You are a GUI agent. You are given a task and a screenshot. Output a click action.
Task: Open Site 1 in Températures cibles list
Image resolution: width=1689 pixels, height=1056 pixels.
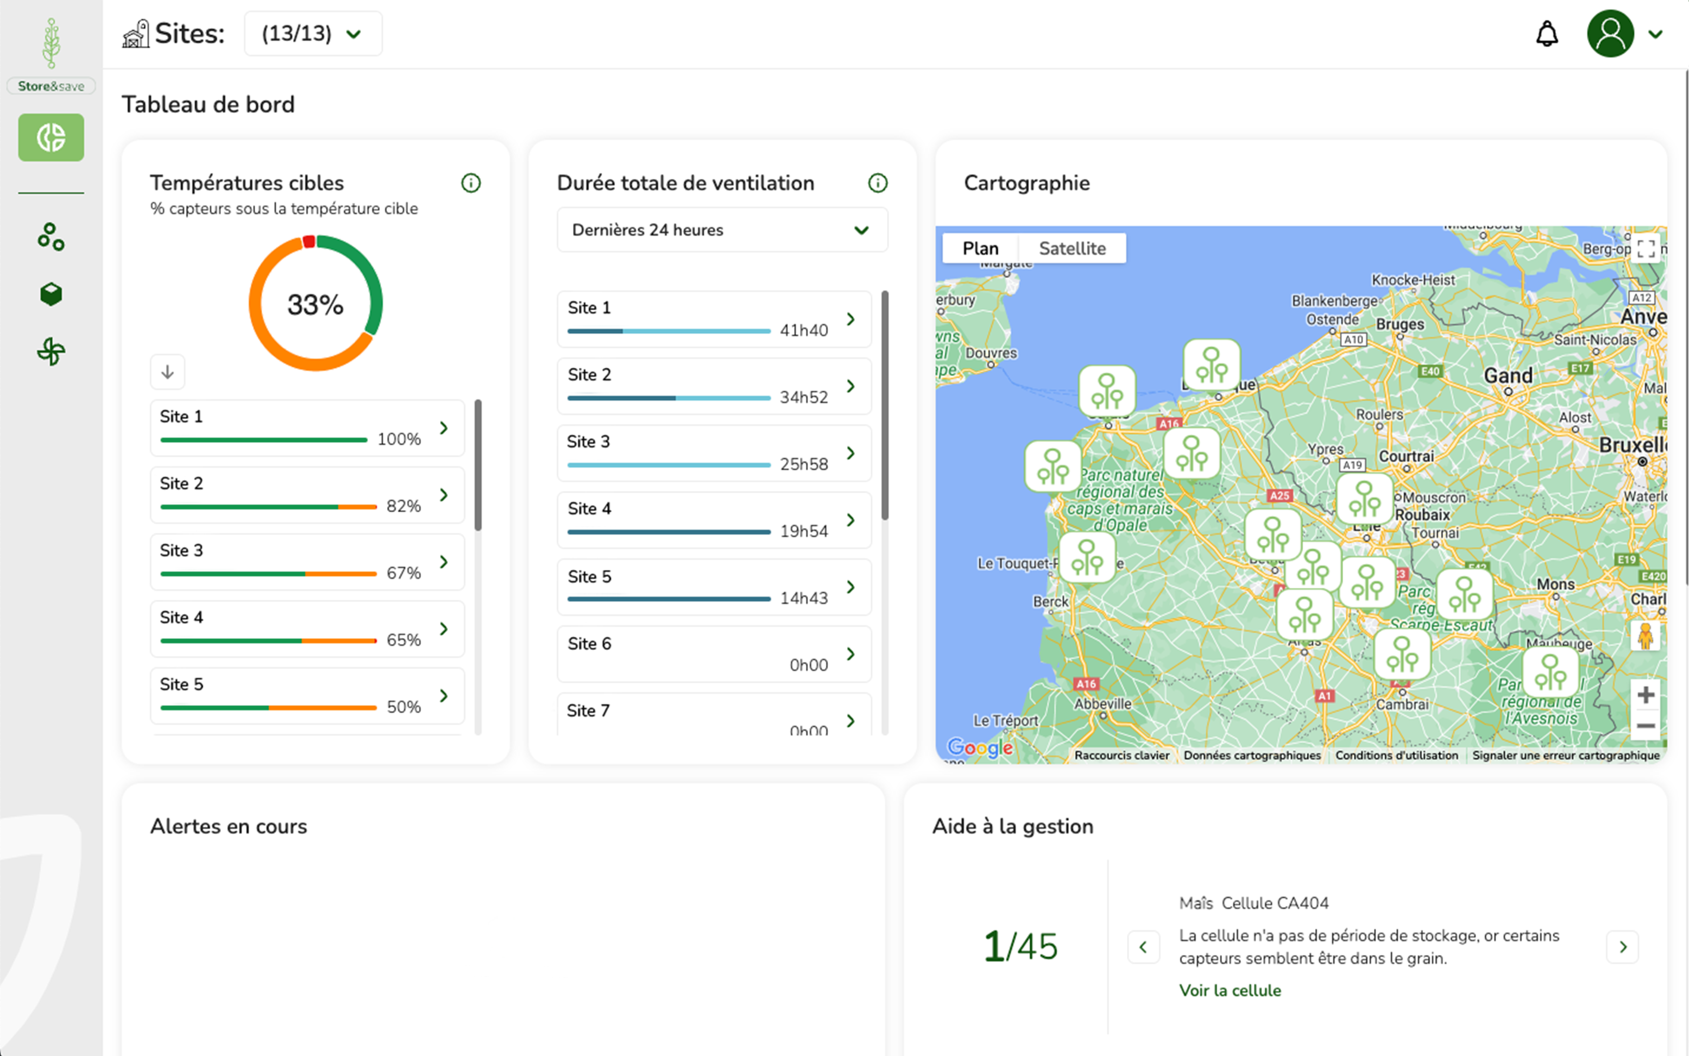tap(307, 428)
